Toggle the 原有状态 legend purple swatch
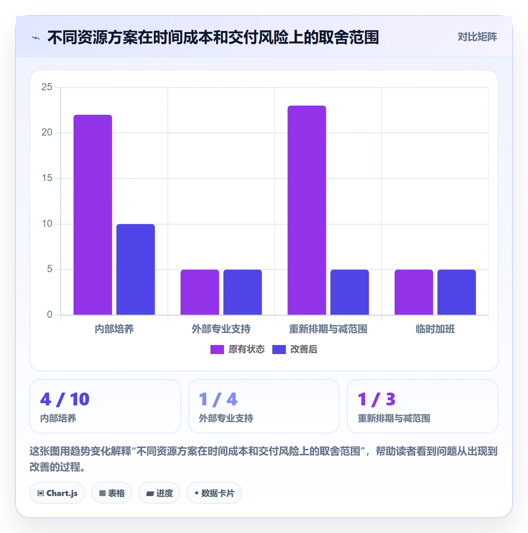The width and height of the screenshot is (528, 533). (217, 350)
